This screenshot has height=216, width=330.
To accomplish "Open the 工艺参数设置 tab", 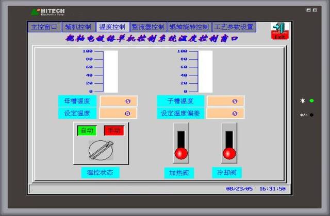I will pos(234,27).
